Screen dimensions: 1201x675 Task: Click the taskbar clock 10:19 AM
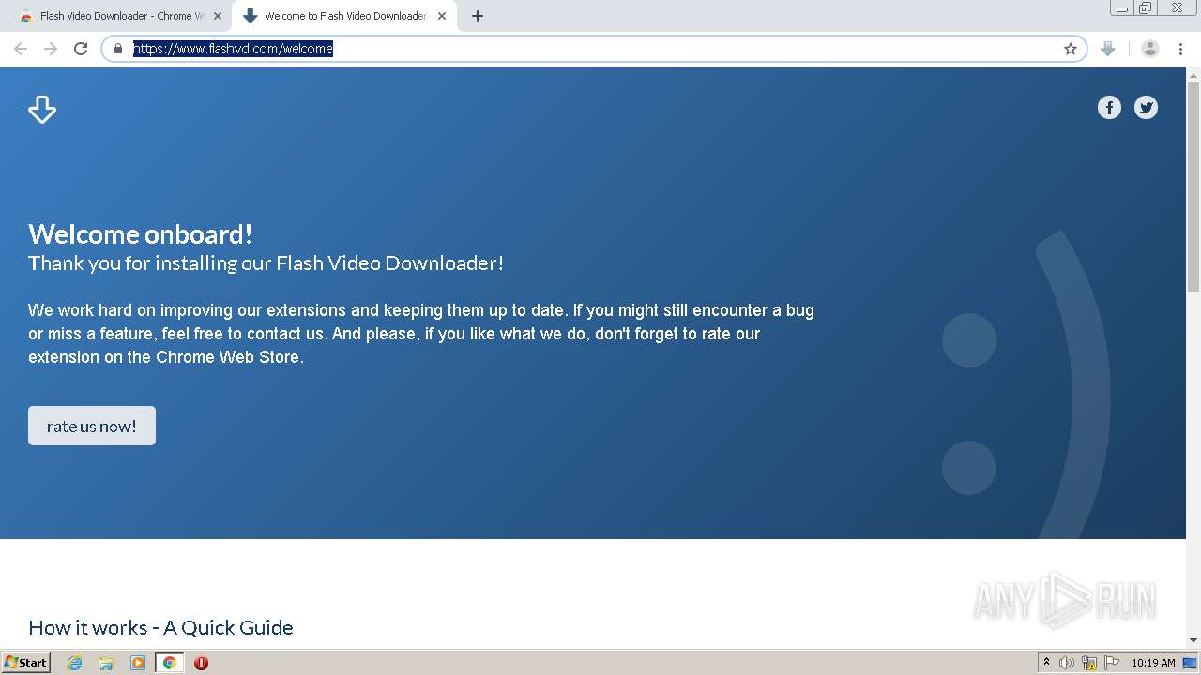pos(1153,663)
